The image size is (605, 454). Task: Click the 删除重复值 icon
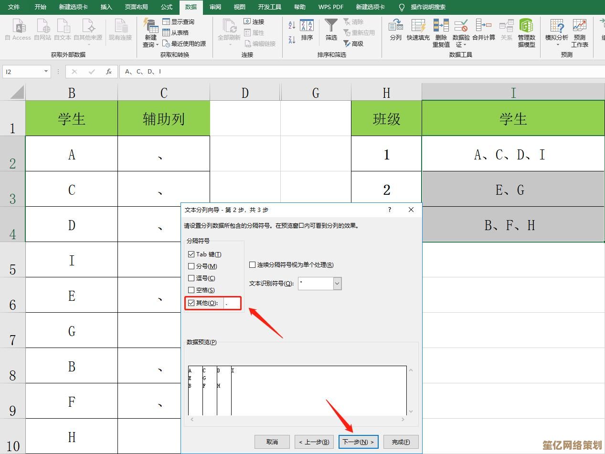tap(441, 27)
